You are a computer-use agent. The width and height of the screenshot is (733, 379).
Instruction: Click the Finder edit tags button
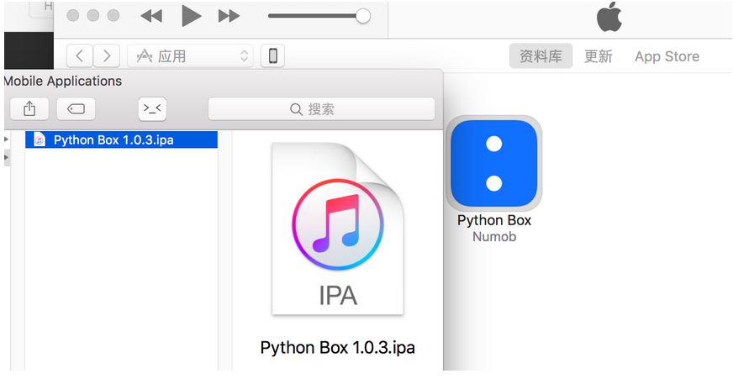(76, 109)
